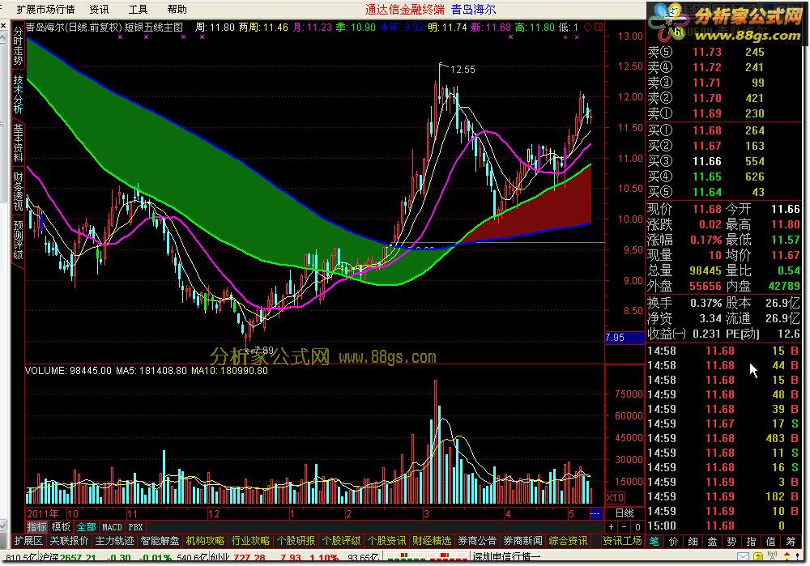
Task: Click the 日线 period selector
Action: pos(625,513)
